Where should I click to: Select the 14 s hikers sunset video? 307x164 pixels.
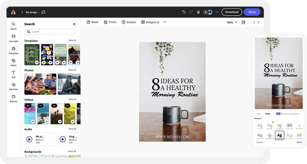56,114
